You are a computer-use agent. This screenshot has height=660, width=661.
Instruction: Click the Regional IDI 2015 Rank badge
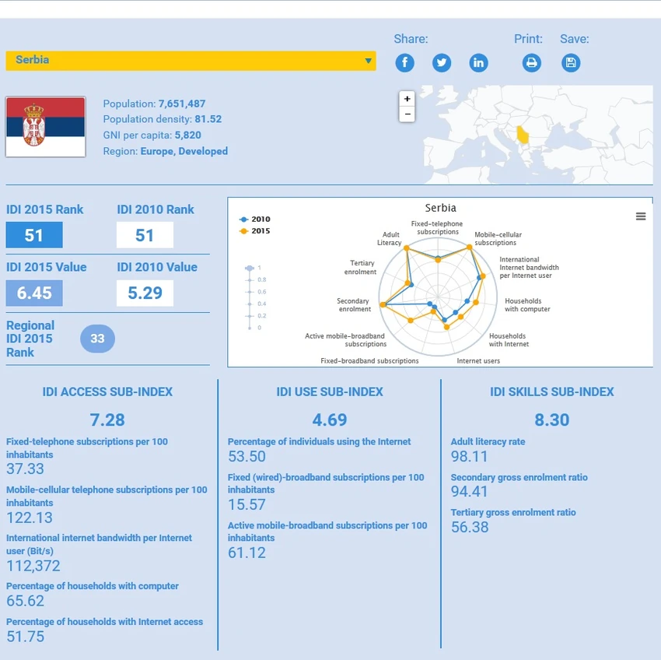tap(97, 339)
